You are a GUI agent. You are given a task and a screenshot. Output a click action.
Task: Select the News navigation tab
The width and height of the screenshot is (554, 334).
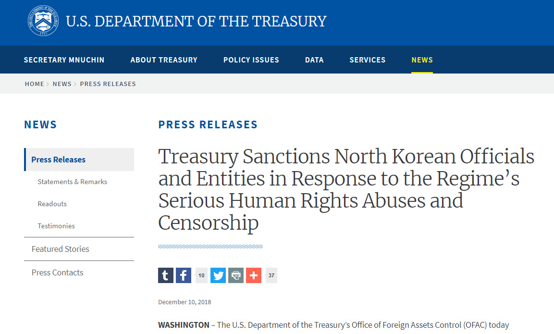tap(422, 60)
